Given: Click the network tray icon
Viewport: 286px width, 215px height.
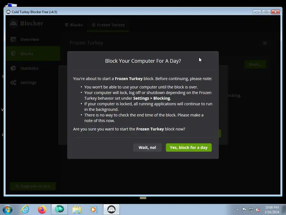Looking at the screenshot, I should 251,210.
